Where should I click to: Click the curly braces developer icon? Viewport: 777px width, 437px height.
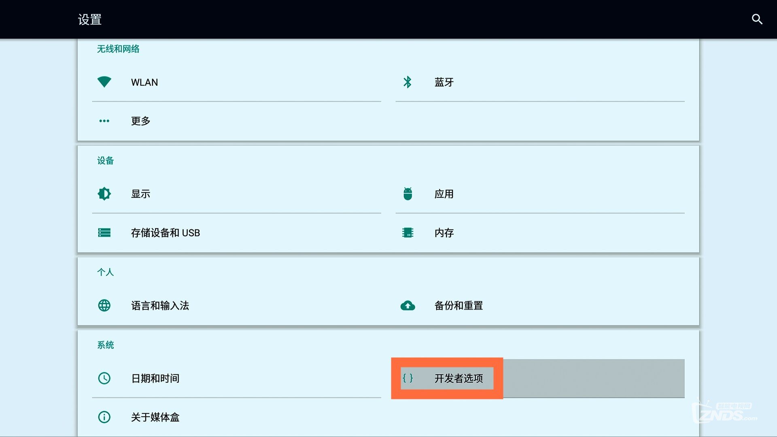pos(408,378)
